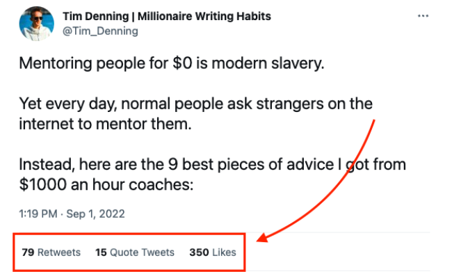Screen dimensions: 452x272
Task: Click the word 'strangers' in the tweet
Action: click(x=290, y=104)
